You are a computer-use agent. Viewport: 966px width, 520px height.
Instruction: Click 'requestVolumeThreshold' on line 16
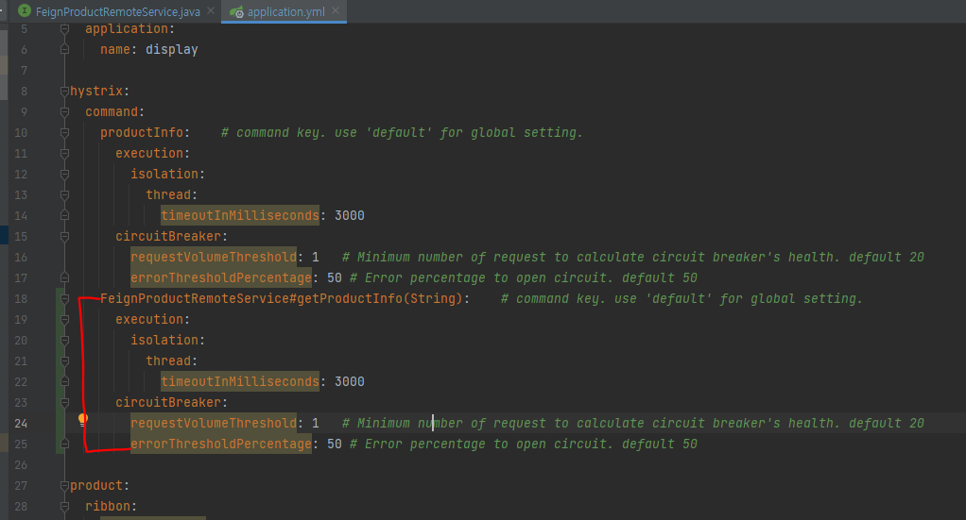(x=214, y=258)
